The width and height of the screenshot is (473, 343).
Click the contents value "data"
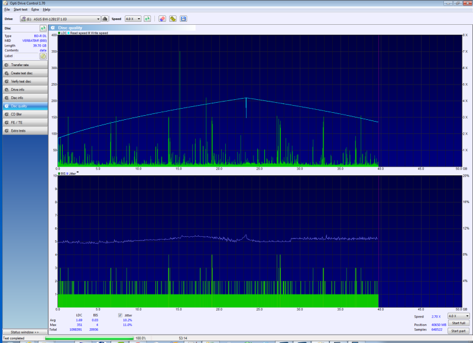(43, 51)
